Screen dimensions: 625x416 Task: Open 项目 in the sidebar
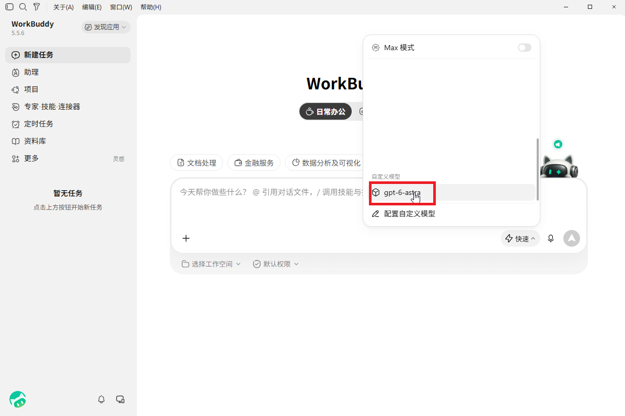(x=68, y=89)
